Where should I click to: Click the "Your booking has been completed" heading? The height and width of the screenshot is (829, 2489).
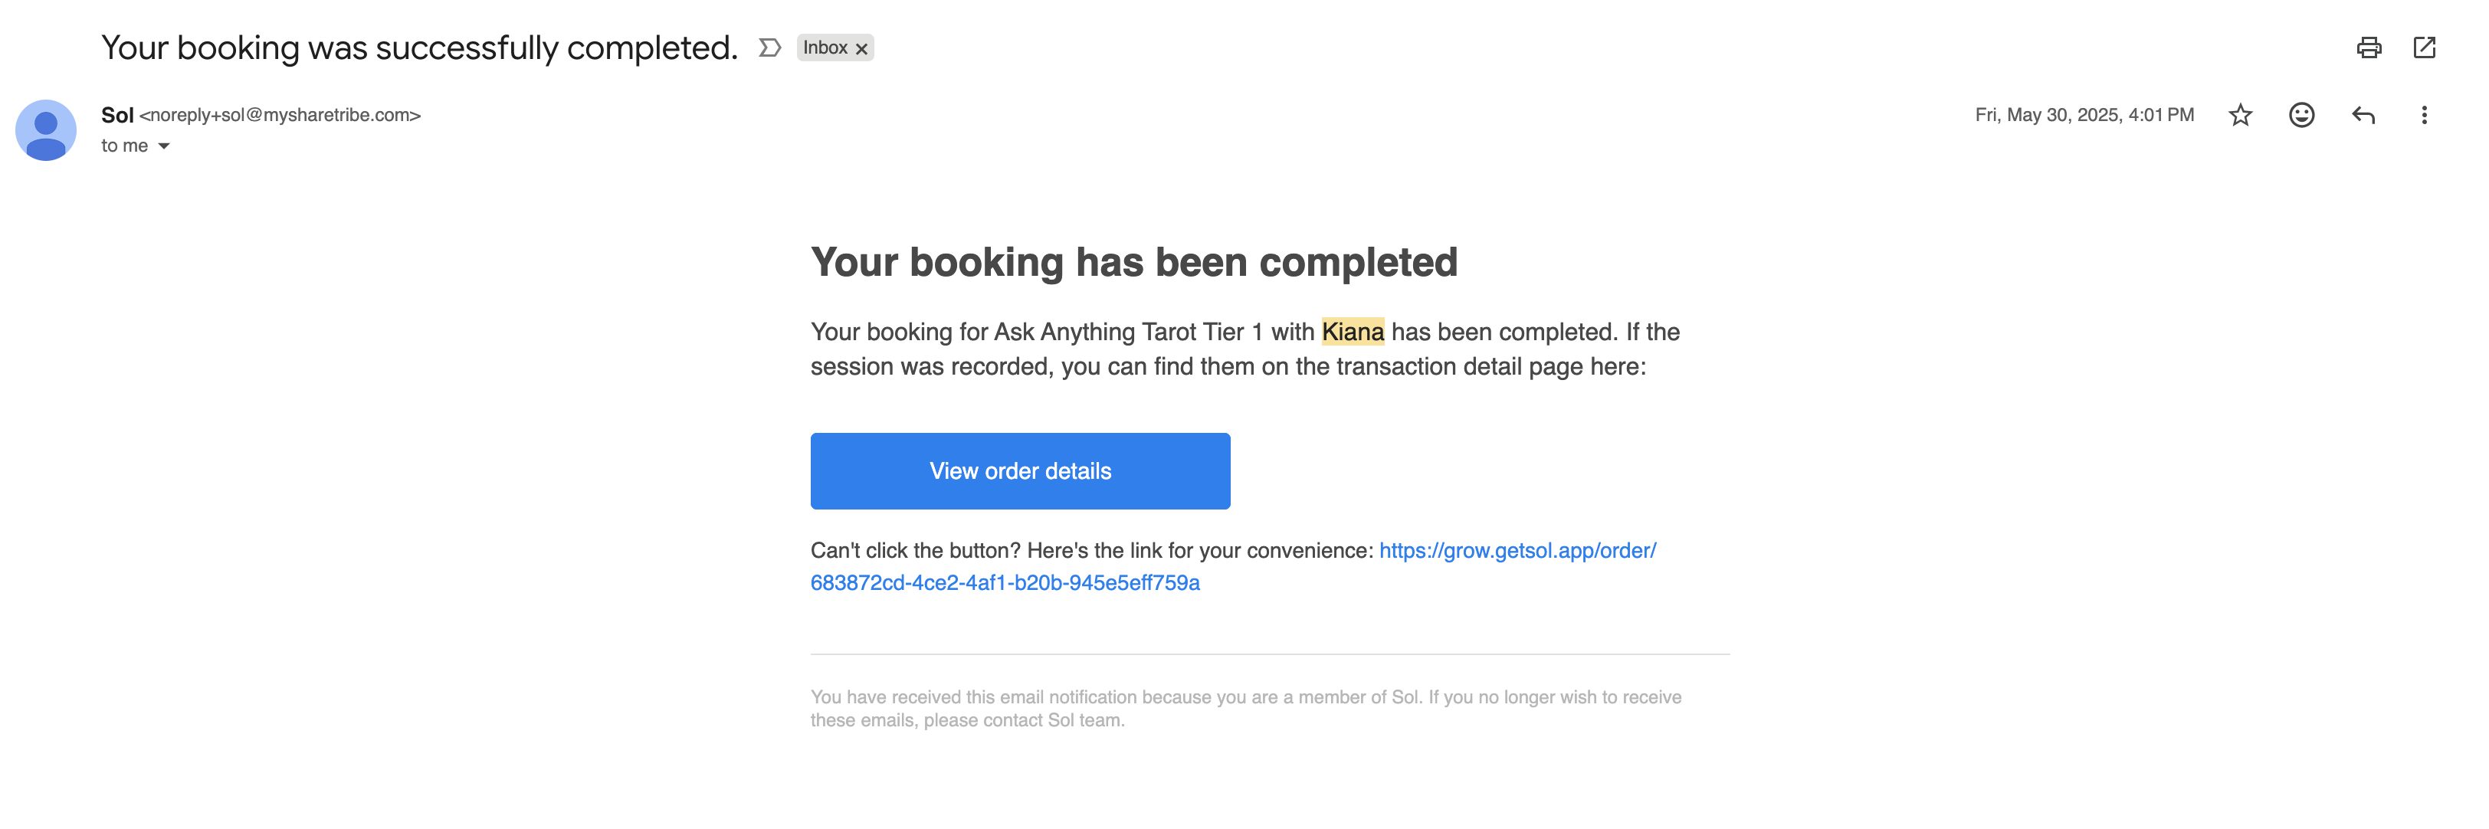pyautogui.click(x=1133, y=262)
